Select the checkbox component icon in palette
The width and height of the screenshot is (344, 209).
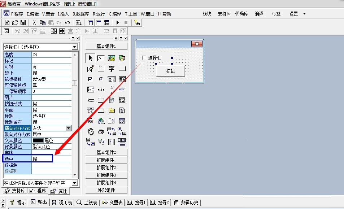(x=90, y=79)
